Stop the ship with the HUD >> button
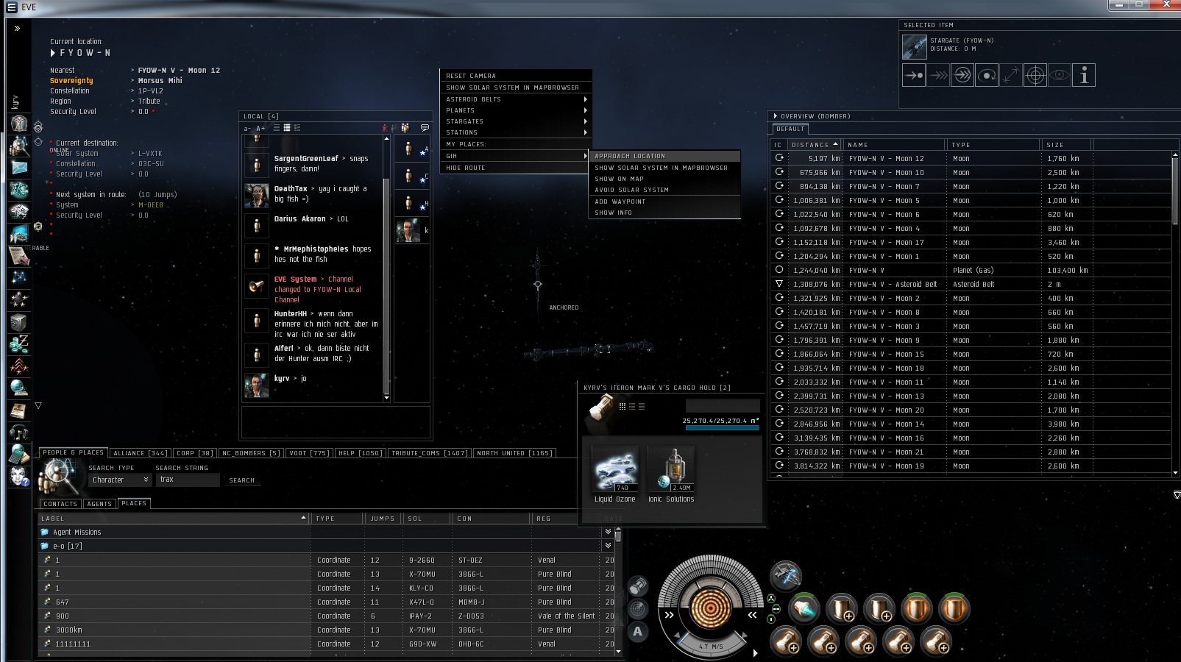The image size is (1181, 662). (669, 615)
